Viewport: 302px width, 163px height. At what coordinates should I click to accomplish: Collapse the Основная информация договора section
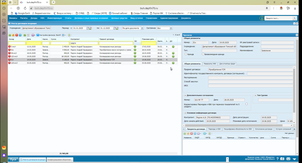point(185,113)
